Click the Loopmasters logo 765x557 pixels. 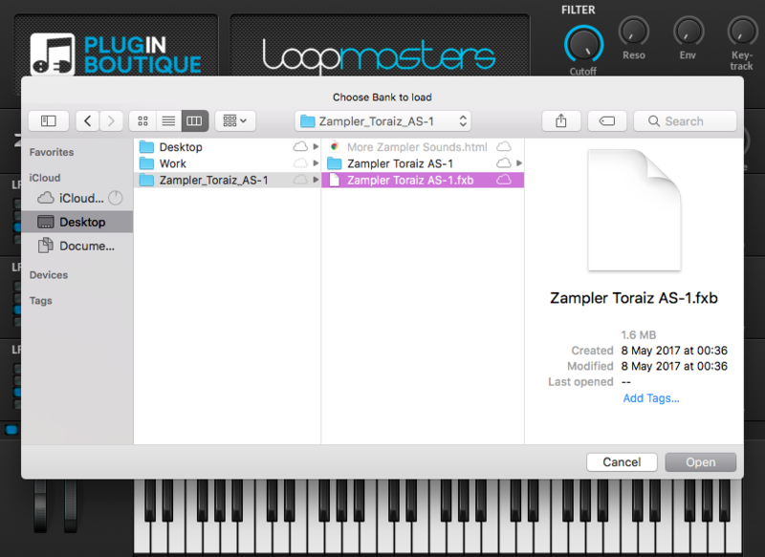point(380,55)
